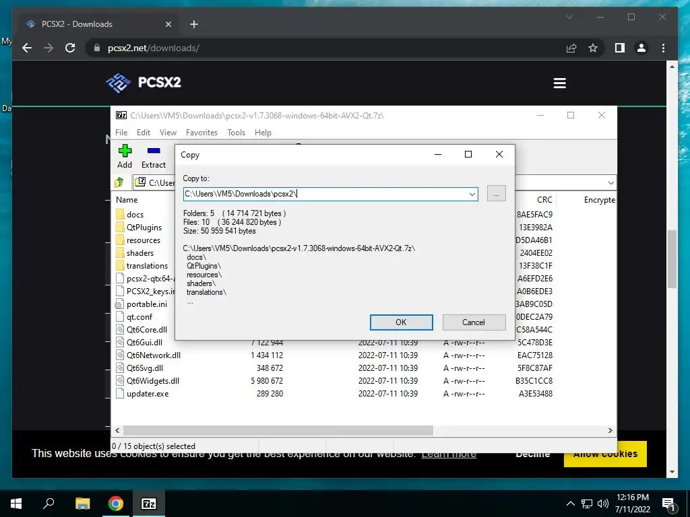This screenshot has width=690, height=517.
Task: Select portable.ini file icon
Action: tap(119, 304)
